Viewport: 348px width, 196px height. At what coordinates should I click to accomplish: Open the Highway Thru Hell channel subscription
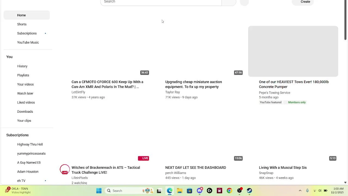[27, 145]
